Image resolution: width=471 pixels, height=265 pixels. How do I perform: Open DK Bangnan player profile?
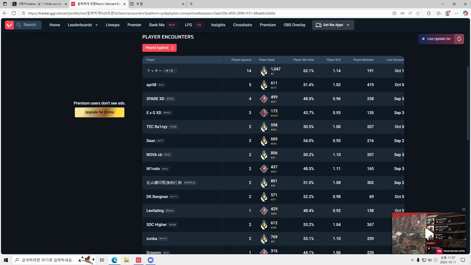[157, 197]
